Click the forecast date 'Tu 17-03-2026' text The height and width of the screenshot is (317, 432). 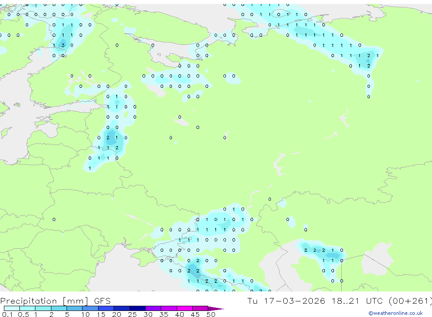point(286,301)
